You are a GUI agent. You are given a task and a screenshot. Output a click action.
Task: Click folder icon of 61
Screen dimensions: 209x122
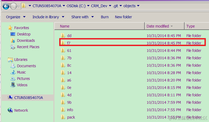coord(63,51)
